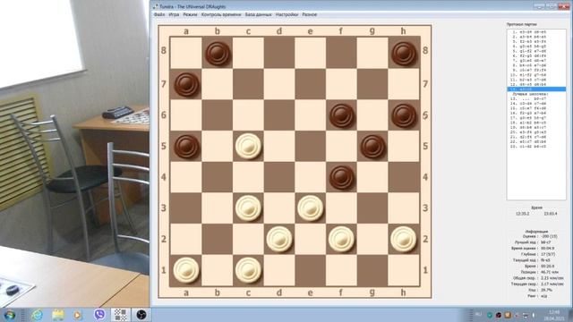Open the Режим menu
Viewport: 573px width, 322px height.
click(x=190, y=14)
